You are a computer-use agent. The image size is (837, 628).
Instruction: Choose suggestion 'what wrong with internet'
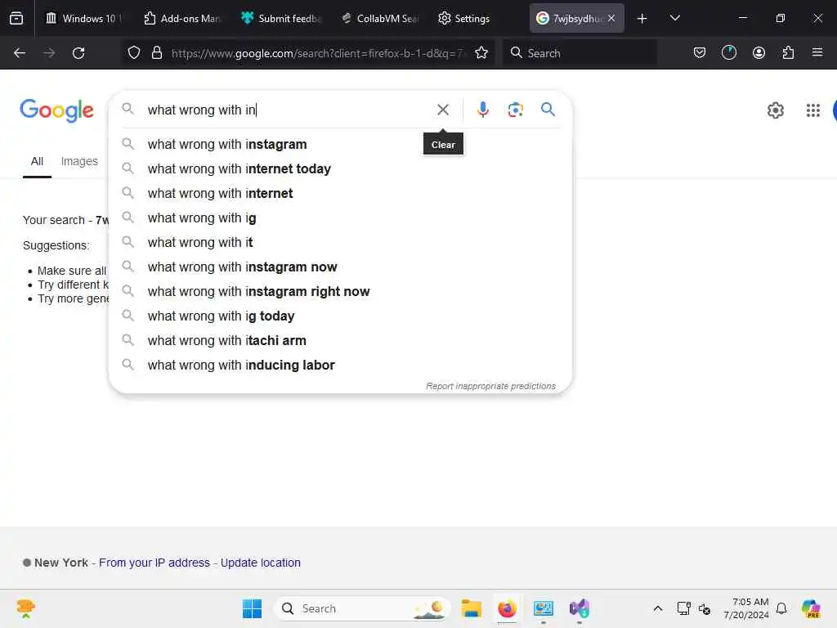(x=340, y=193)
